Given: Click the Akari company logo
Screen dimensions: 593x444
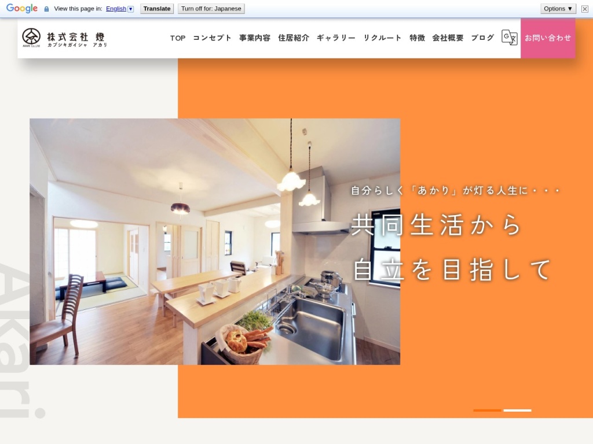Looking at the screenshot, I should coord(64,38).
